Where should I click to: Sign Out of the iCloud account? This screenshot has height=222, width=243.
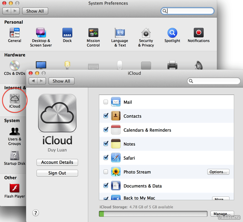point(57,173)
